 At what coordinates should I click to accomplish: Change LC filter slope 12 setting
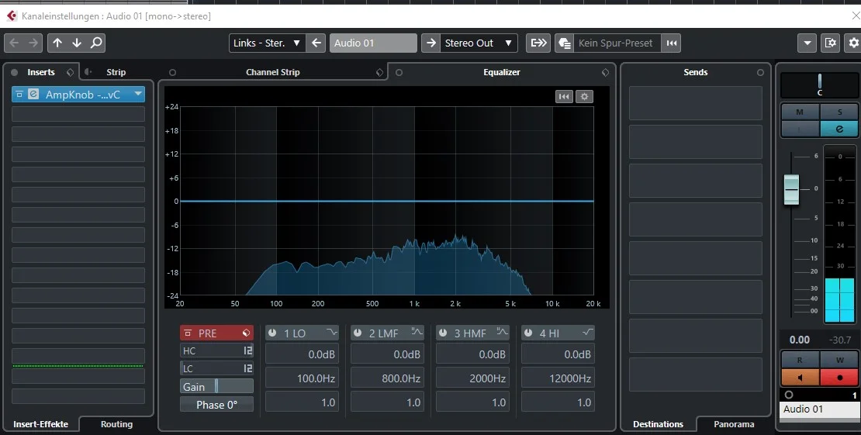tap(247, 368)
